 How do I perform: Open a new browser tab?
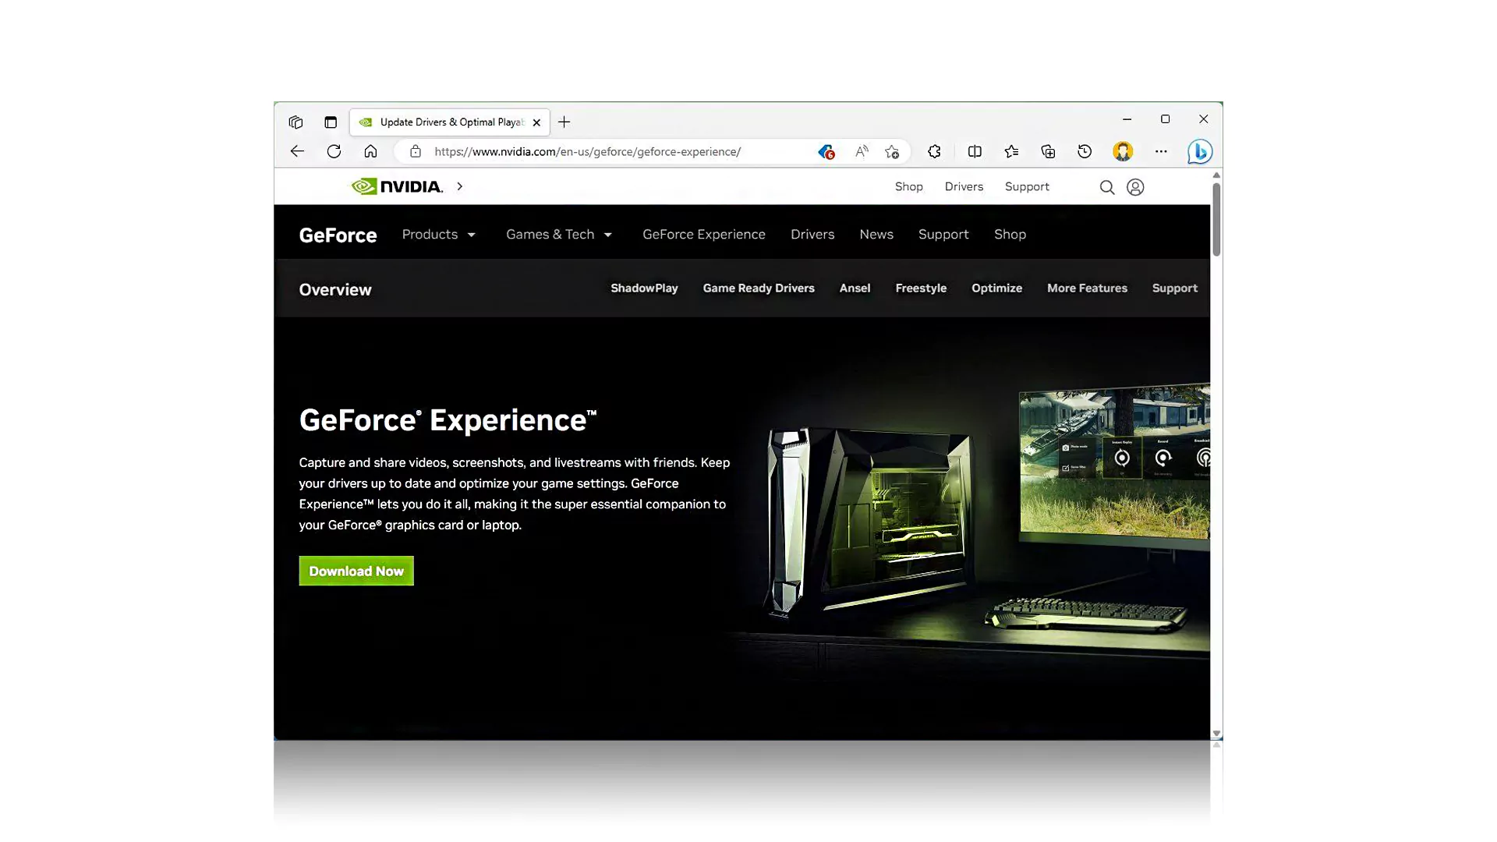(564, 122)
